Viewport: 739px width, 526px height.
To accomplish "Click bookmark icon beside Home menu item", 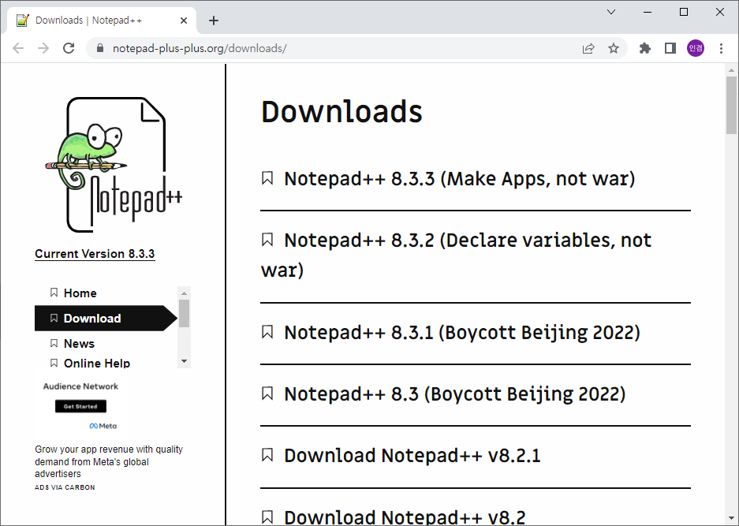I will tap(54, 293).
